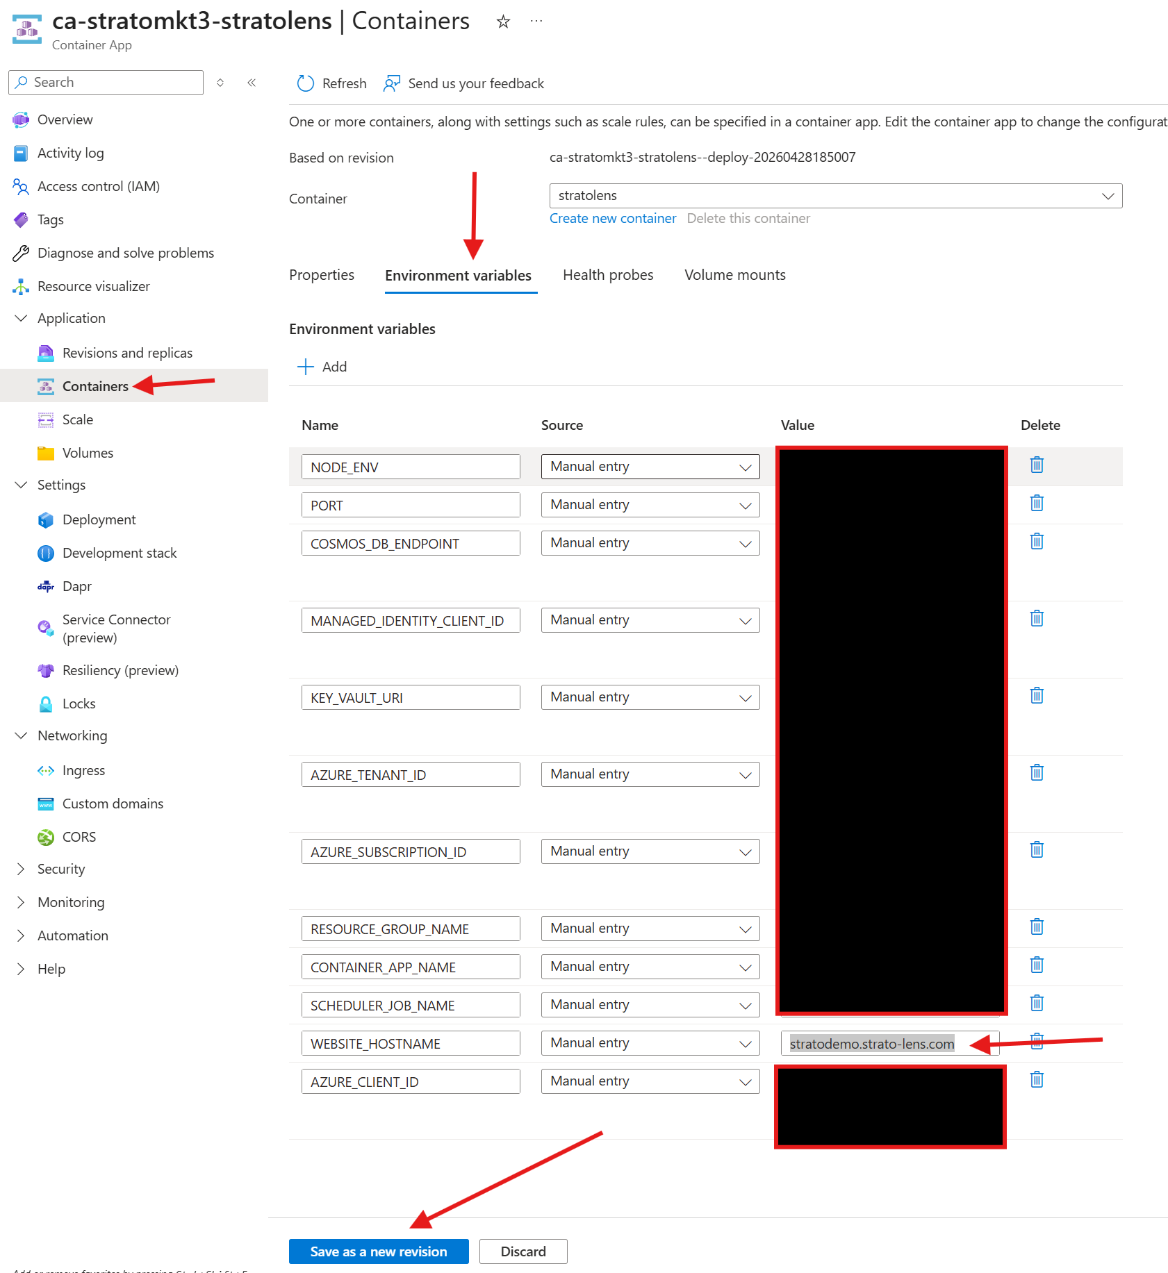The width and height of the screenshot is (1168, 1273).
Task: Delete the MANAGED_IDENTITY_CLIENT_ID variable via trash icon
Action: click(x=1037, y=618)
